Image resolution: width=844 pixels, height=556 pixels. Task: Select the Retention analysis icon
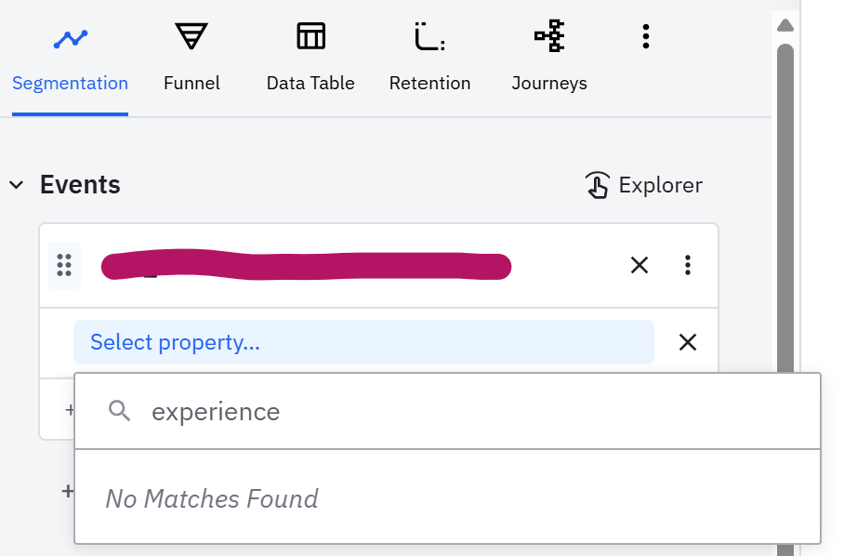(x=429, y=58)
